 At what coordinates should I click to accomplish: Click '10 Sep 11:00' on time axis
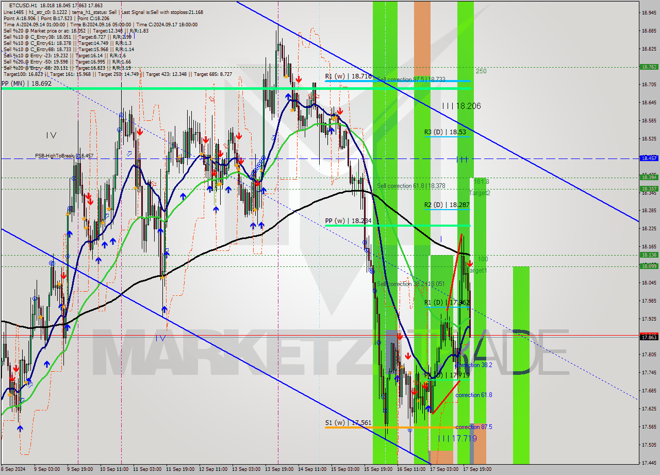pyautogui.click(x=114, y=469)
